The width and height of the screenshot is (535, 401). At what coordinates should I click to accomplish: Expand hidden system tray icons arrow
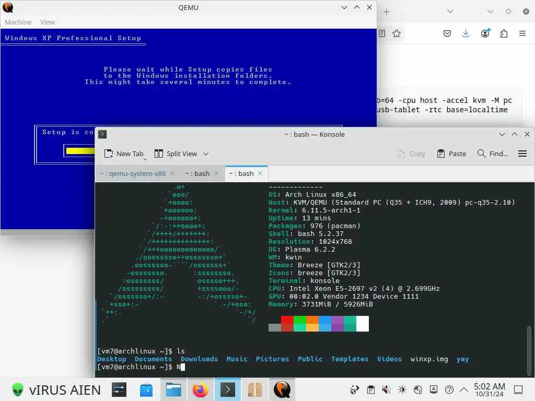(464, 390)
